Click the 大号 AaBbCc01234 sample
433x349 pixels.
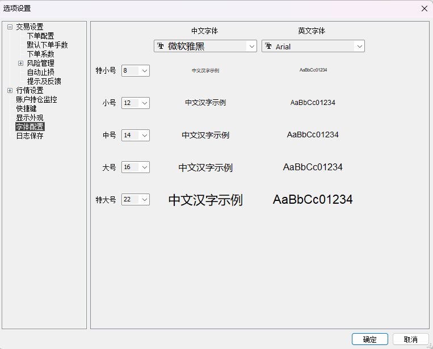pos(313,167)
